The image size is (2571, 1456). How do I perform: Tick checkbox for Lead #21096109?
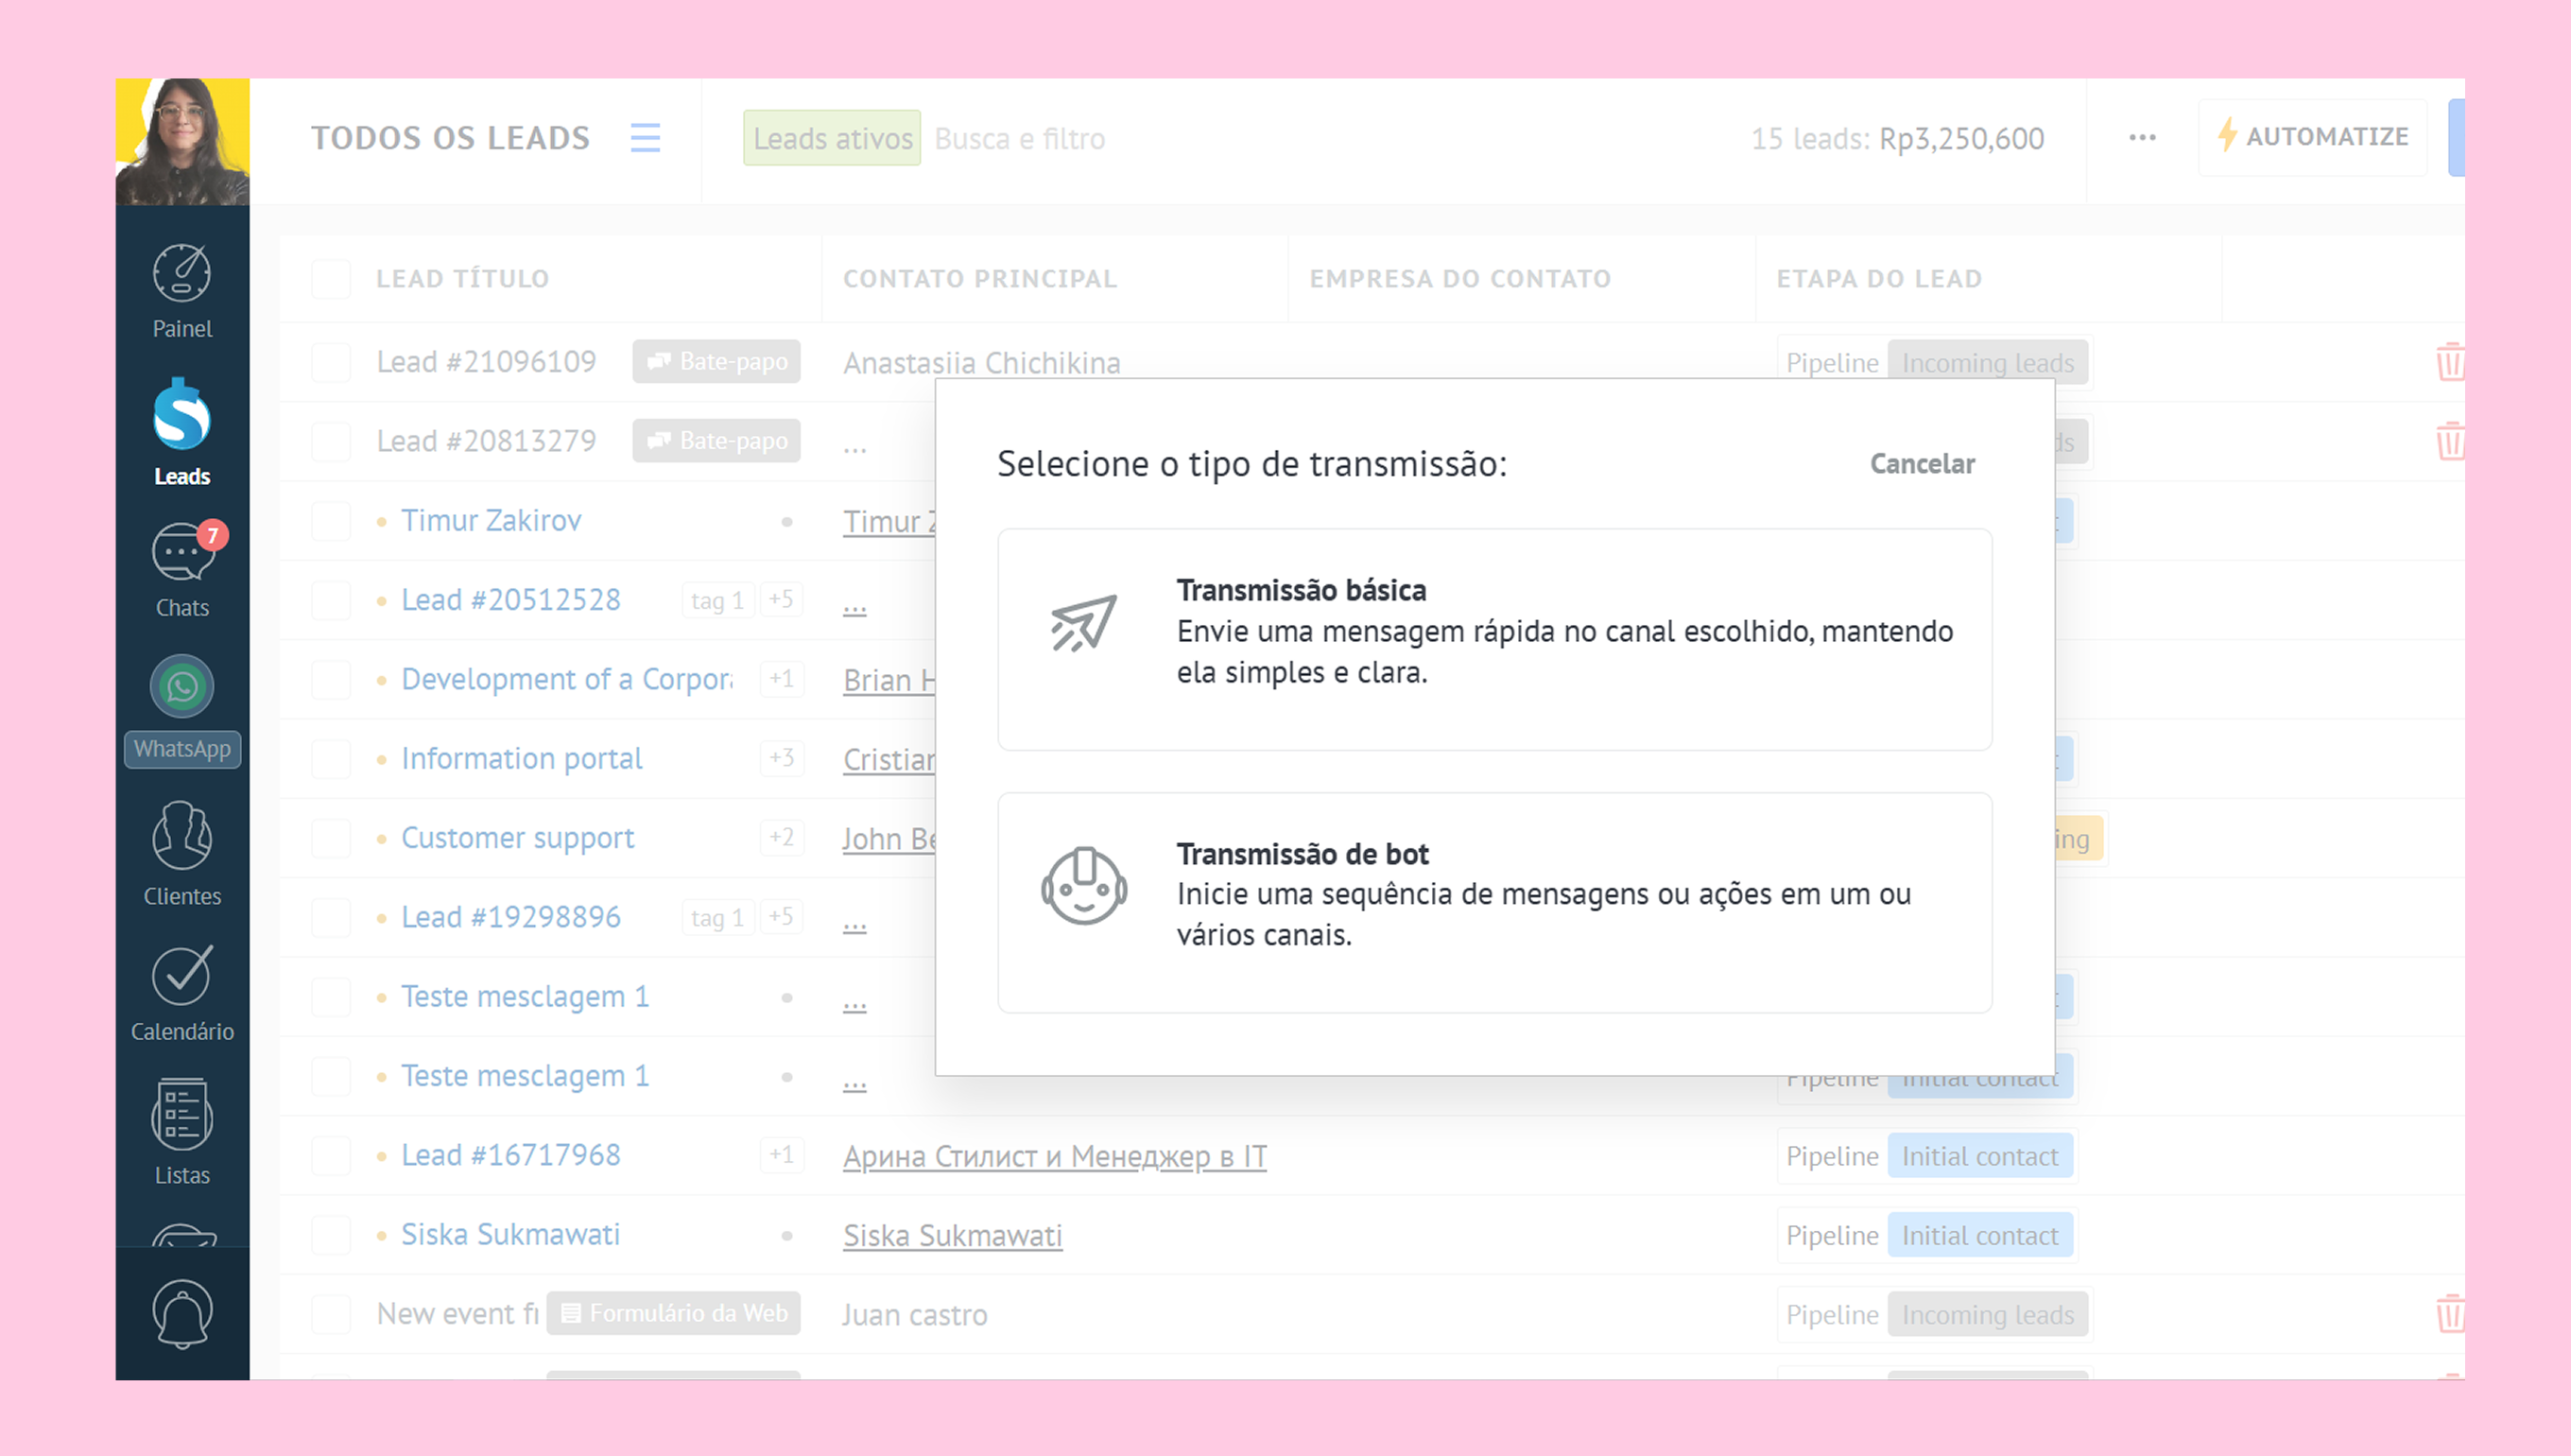coord(331,362)
